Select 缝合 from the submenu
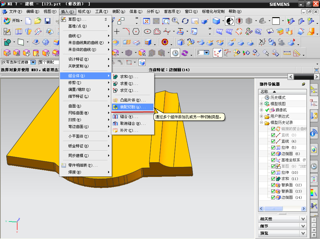This screenshot has width=320, height=239. coord(132,117)
